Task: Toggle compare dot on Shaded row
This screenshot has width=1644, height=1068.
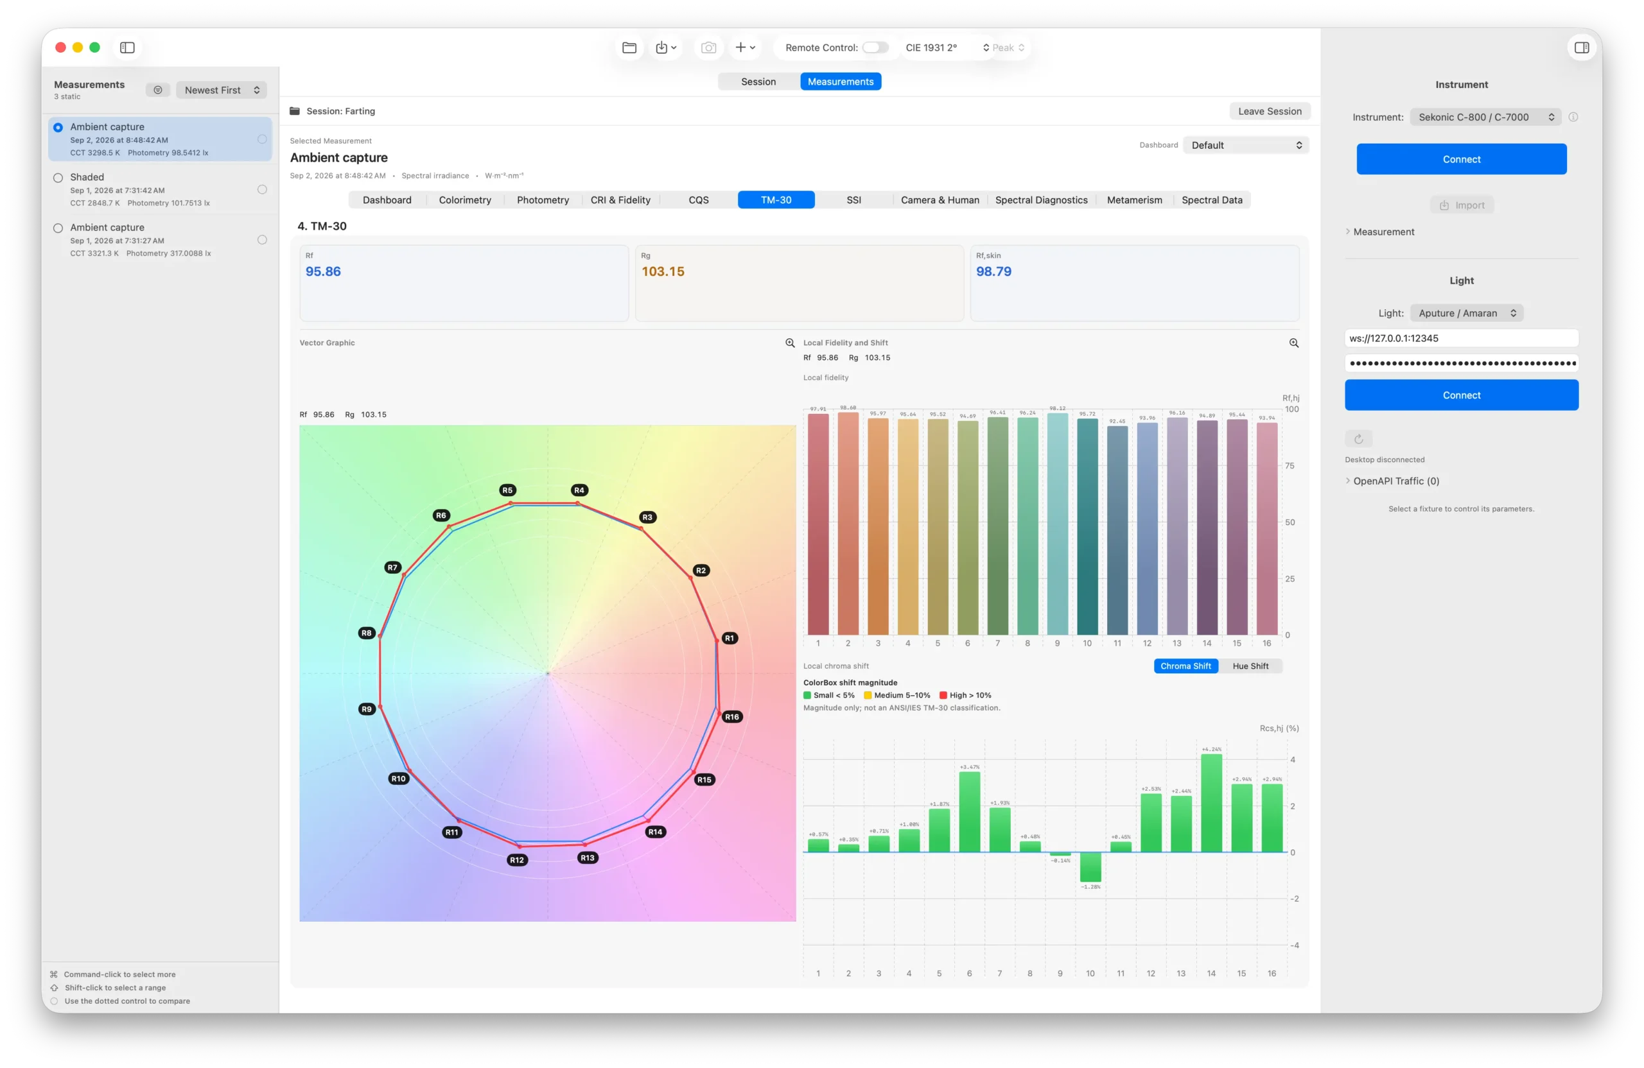Action: [x=262, y=190]
